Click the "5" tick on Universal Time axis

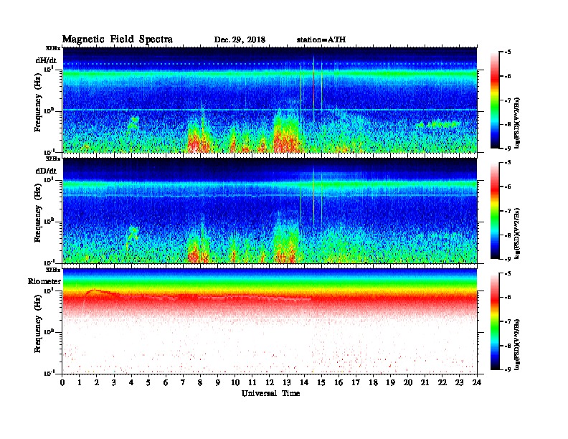[x=148, y=383]
